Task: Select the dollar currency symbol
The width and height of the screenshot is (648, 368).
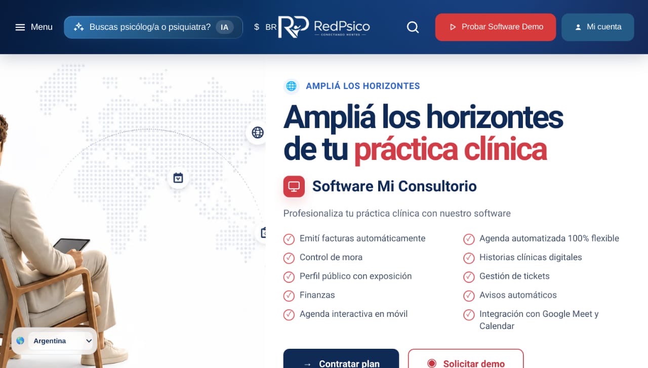Action: [x=257, y=27]
